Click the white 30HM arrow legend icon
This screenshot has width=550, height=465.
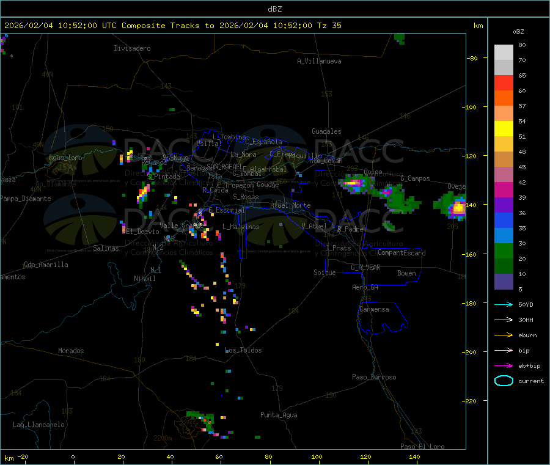click(x=504, y=320)
